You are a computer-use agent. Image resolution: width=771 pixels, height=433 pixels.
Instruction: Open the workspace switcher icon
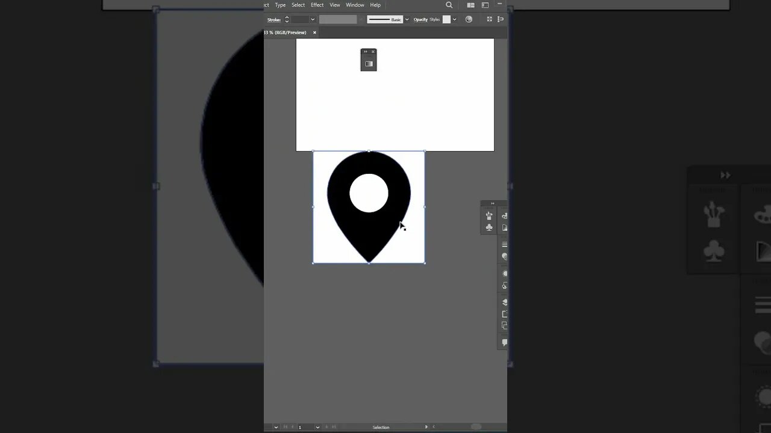coord(485,5)
